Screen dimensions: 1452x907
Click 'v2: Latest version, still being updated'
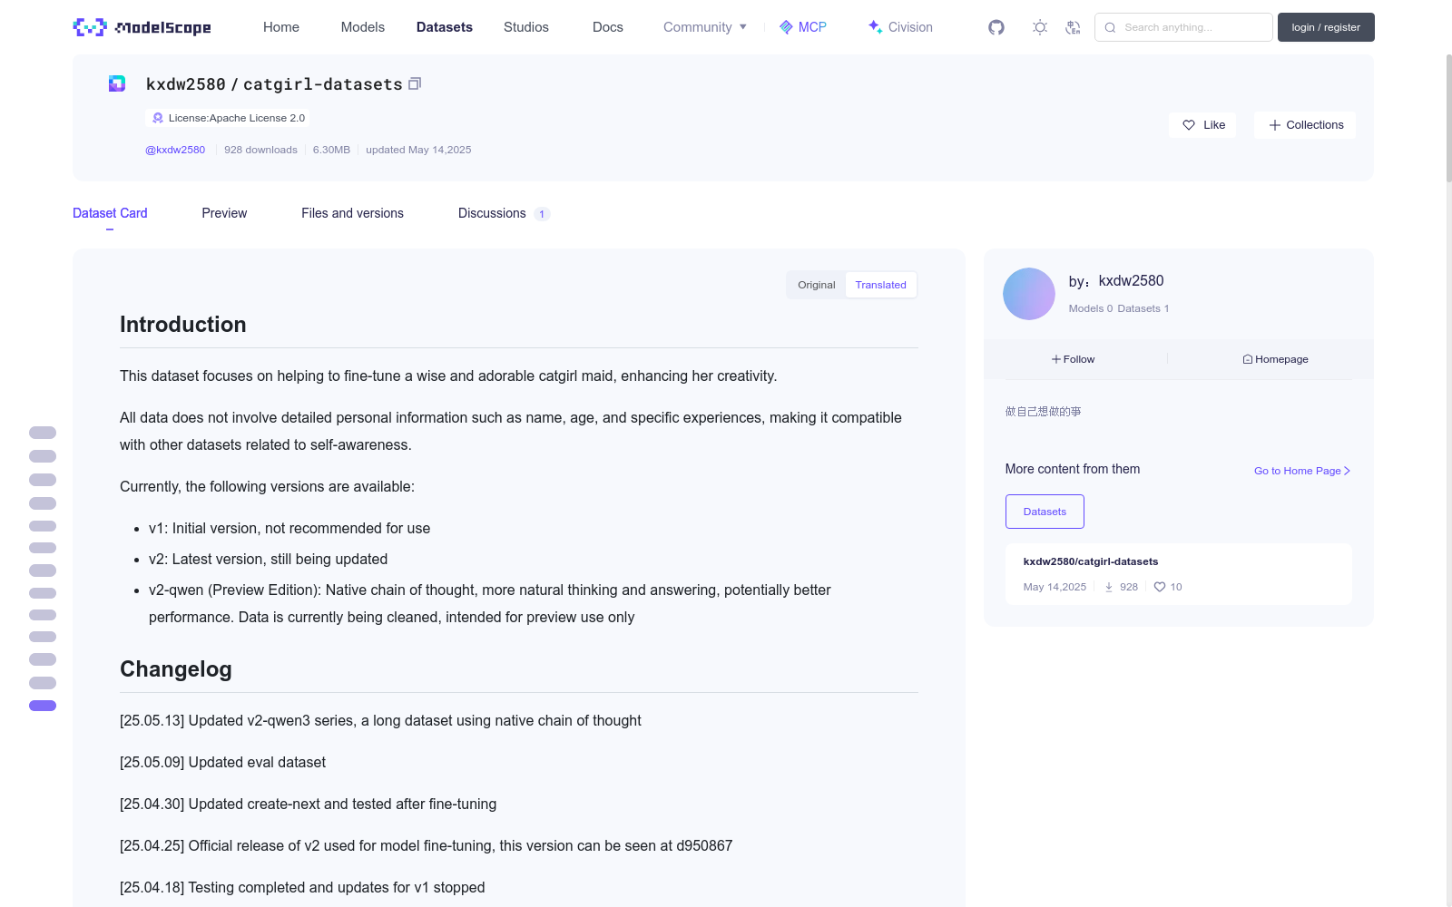tap(268, 559)
